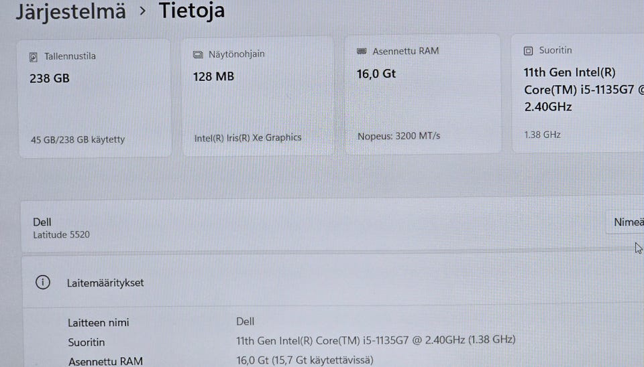
Task: Click the Nimeä rename button
Action: click(x=625, y=222)
